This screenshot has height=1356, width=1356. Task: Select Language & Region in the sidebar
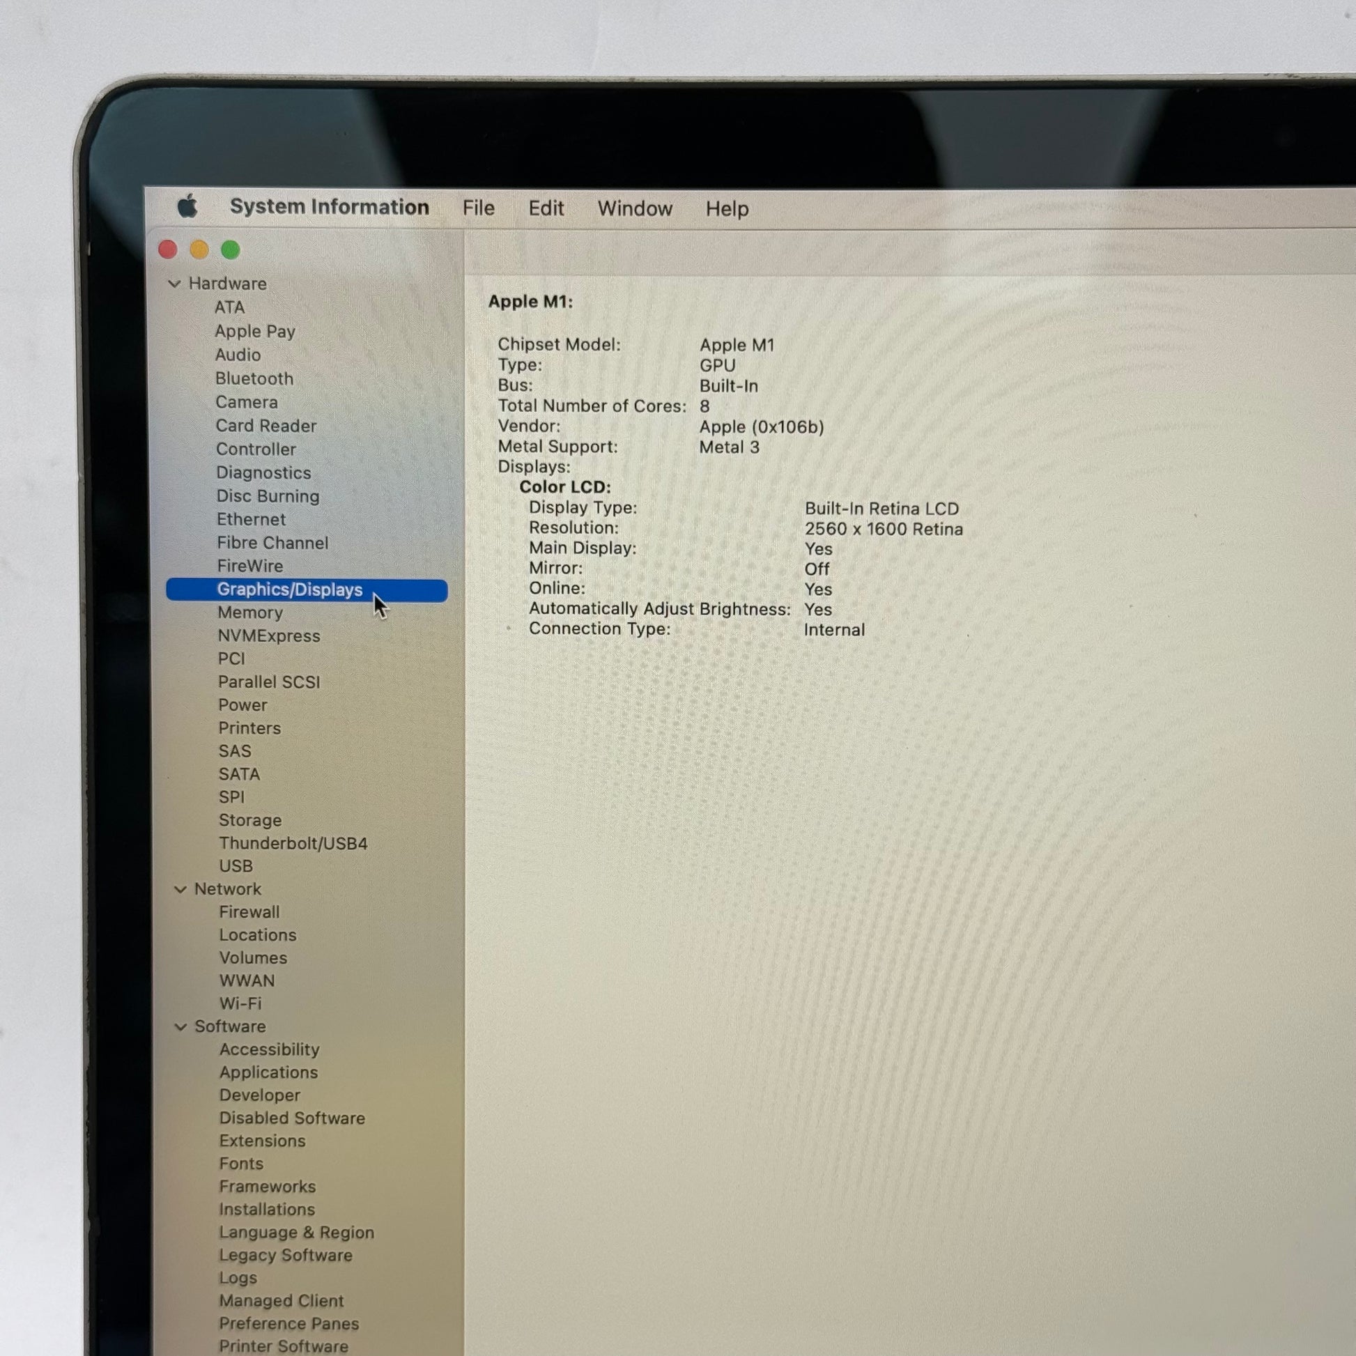point(296,1233)
